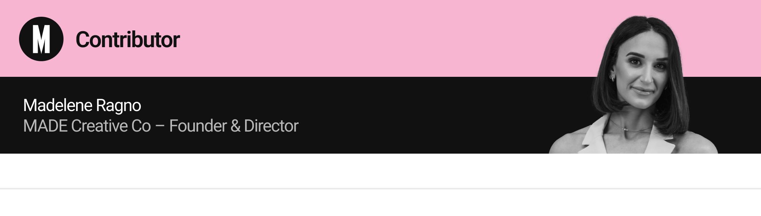761x216 pixels.
Task: Click the ampersand in the job title
Action: pyautogui.click(x=235, y=126)
